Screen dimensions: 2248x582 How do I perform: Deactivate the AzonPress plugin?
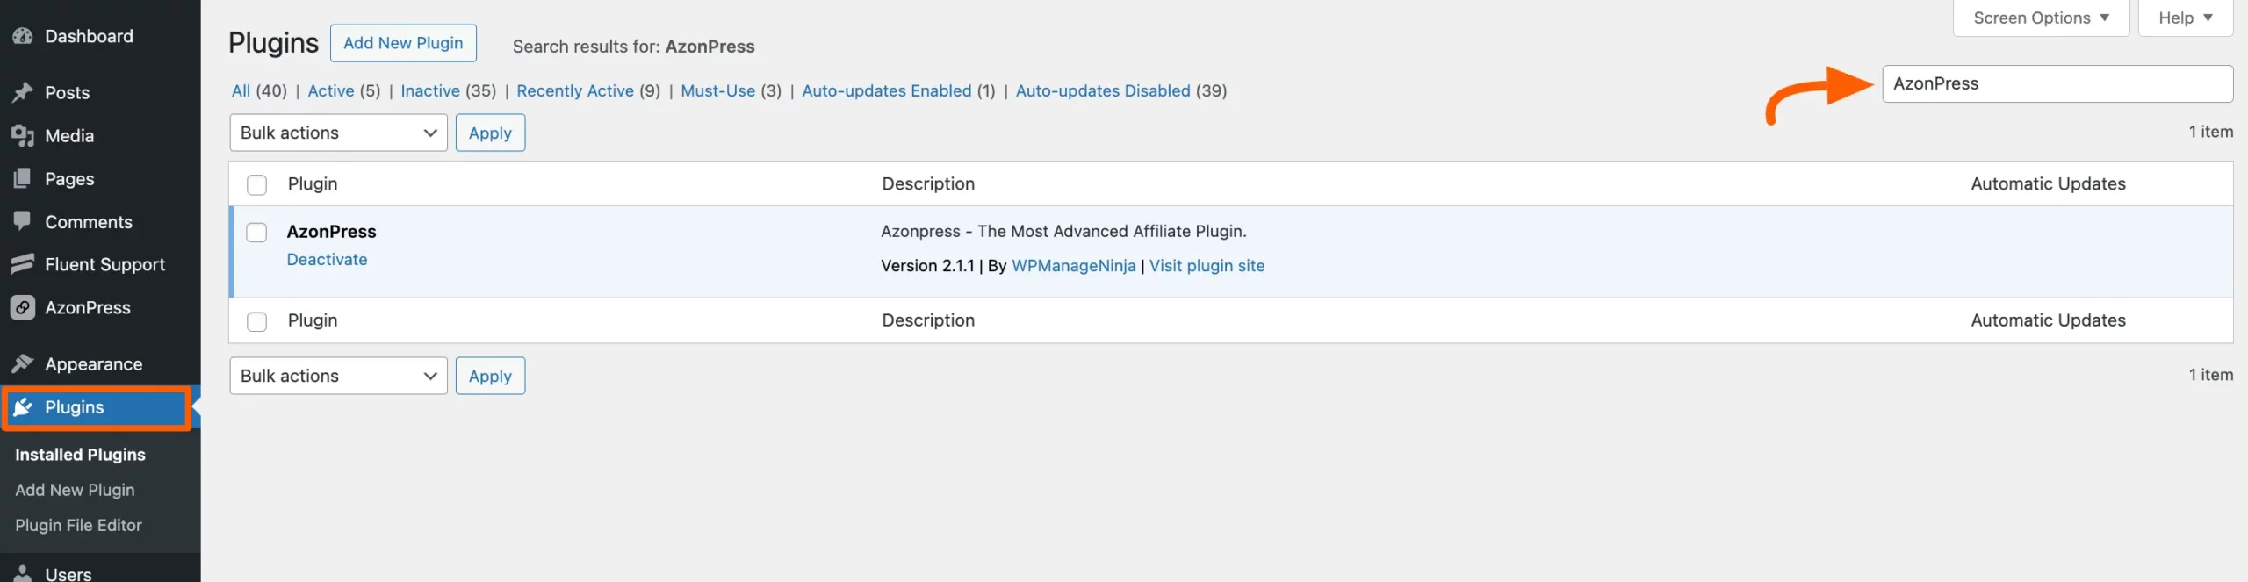pos(327,259)
